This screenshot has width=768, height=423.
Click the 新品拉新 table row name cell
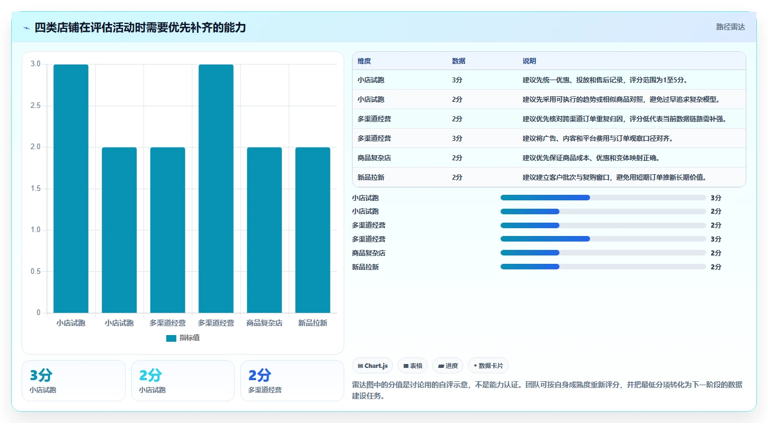371,178
